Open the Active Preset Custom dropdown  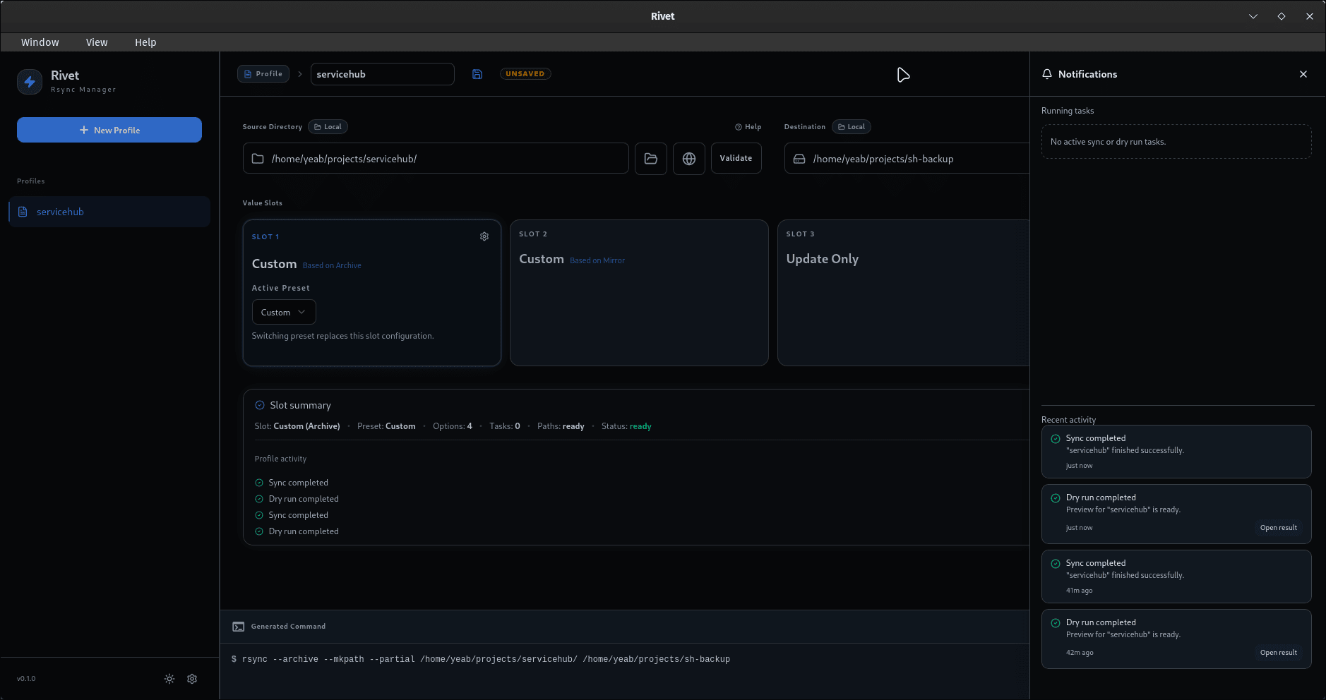pos(284,312)
